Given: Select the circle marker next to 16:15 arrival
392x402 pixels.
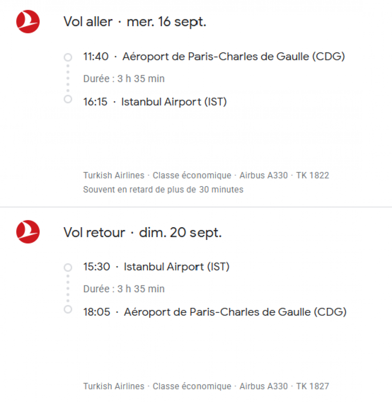Looking at the screenshot, I should 68,99.
